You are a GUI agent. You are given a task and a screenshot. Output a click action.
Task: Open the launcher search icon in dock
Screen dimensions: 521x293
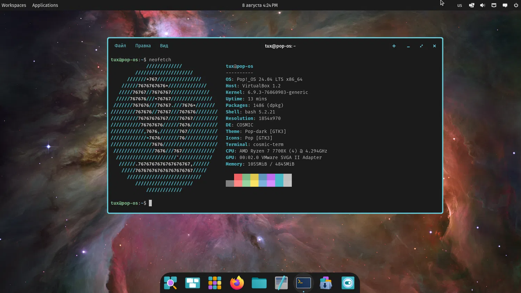click(x=170, y=283)
